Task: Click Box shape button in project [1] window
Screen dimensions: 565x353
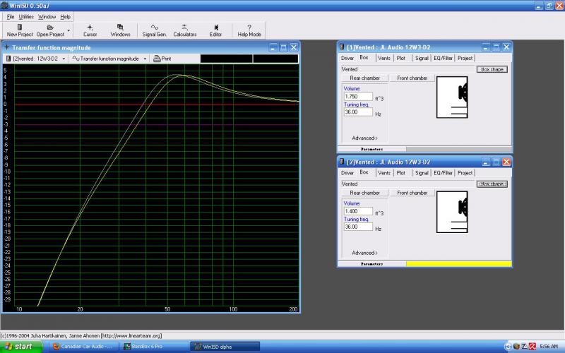Action: (492, 69)
